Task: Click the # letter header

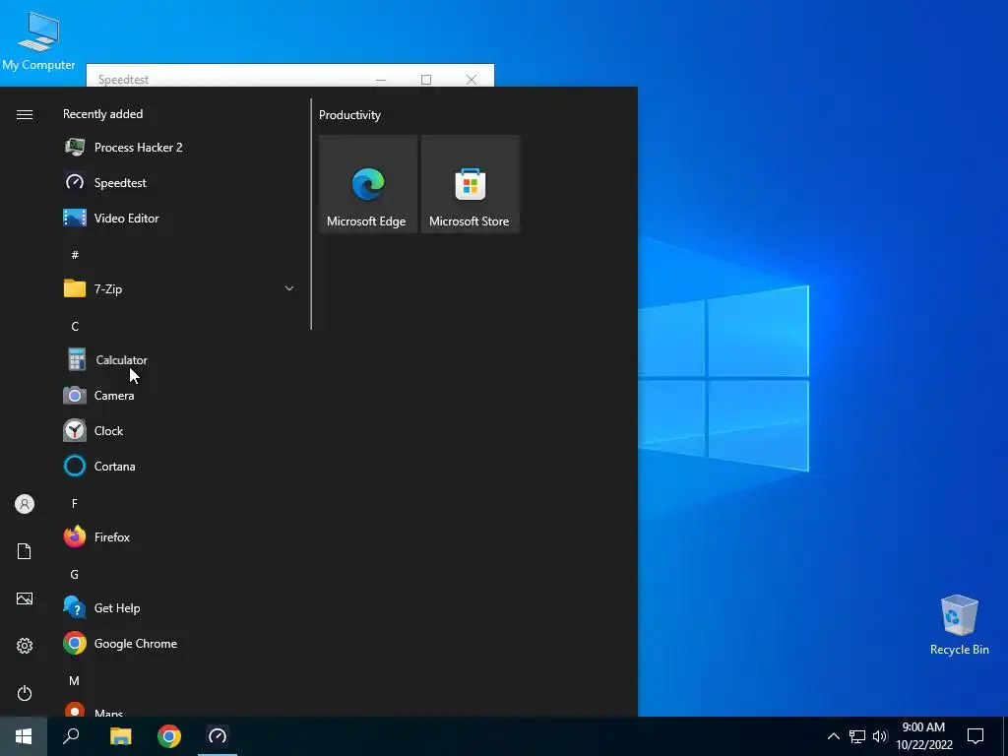Action: 75,255
